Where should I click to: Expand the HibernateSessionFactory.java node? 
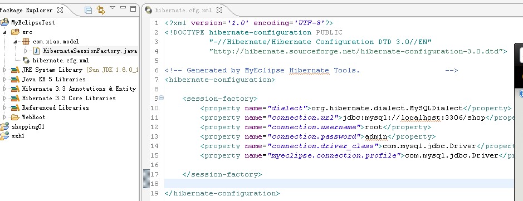[x=26, y=51]
